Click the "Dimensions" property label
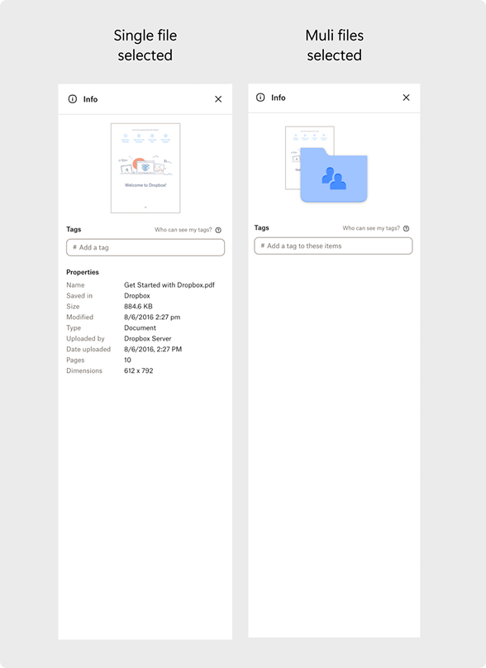Viewport: 486px width, 668px height. point(84,370)
